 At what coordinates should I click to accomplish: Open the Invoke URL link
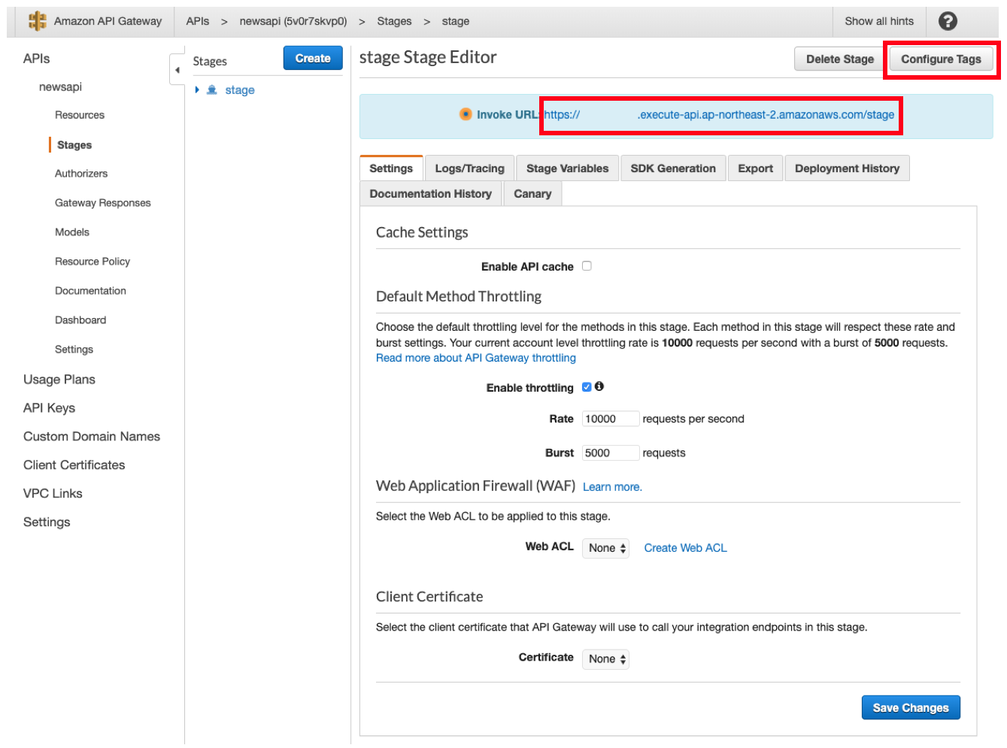coord(719,115)
